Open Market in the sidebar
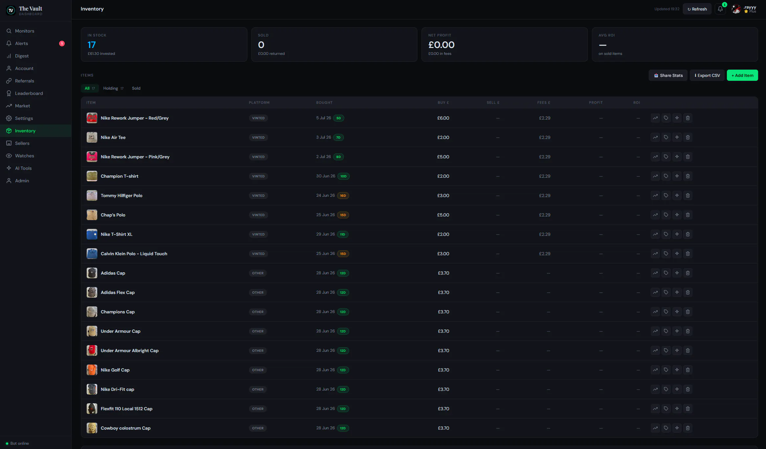Screen dimensions: 766x449 click(35, 106)
